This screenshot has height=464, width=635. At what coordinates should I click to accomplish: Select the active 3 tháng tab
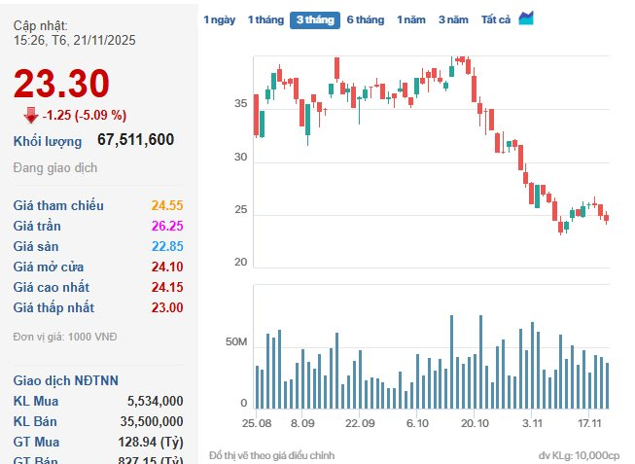coord(314,19)
